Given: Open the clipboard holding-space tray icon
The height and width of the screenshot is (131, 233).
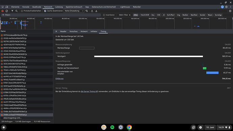Looking at the screenshot, I should (x=193, y=127).
